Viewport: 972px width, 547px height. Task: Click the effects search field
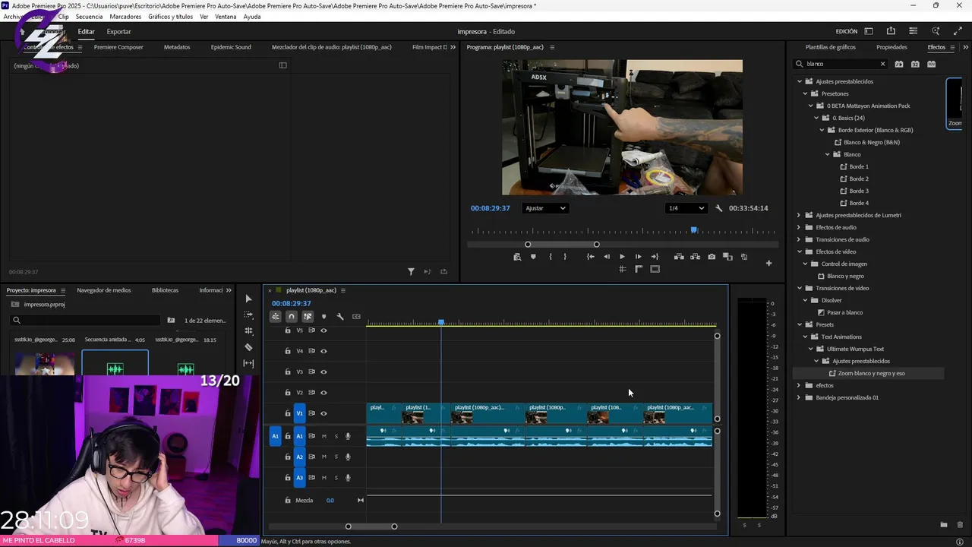click(x=841, y=64)
